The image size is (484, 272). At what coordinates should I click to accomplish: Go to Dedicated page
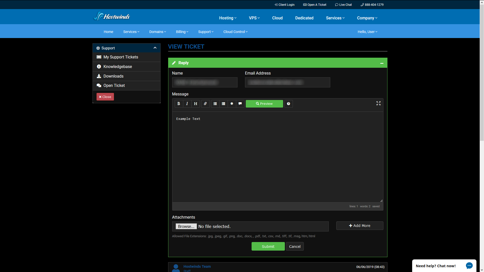coord(304,18)
